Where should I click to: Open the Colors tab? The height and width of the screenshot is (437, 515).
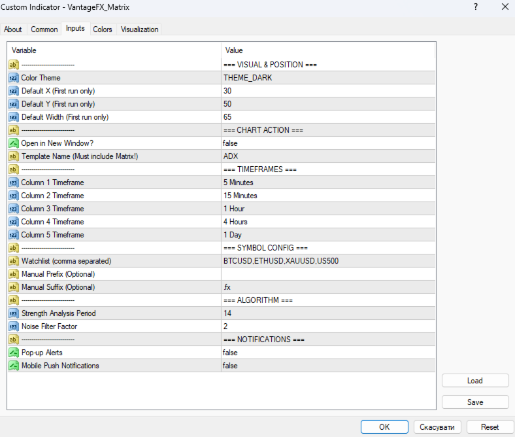(103, 29)
